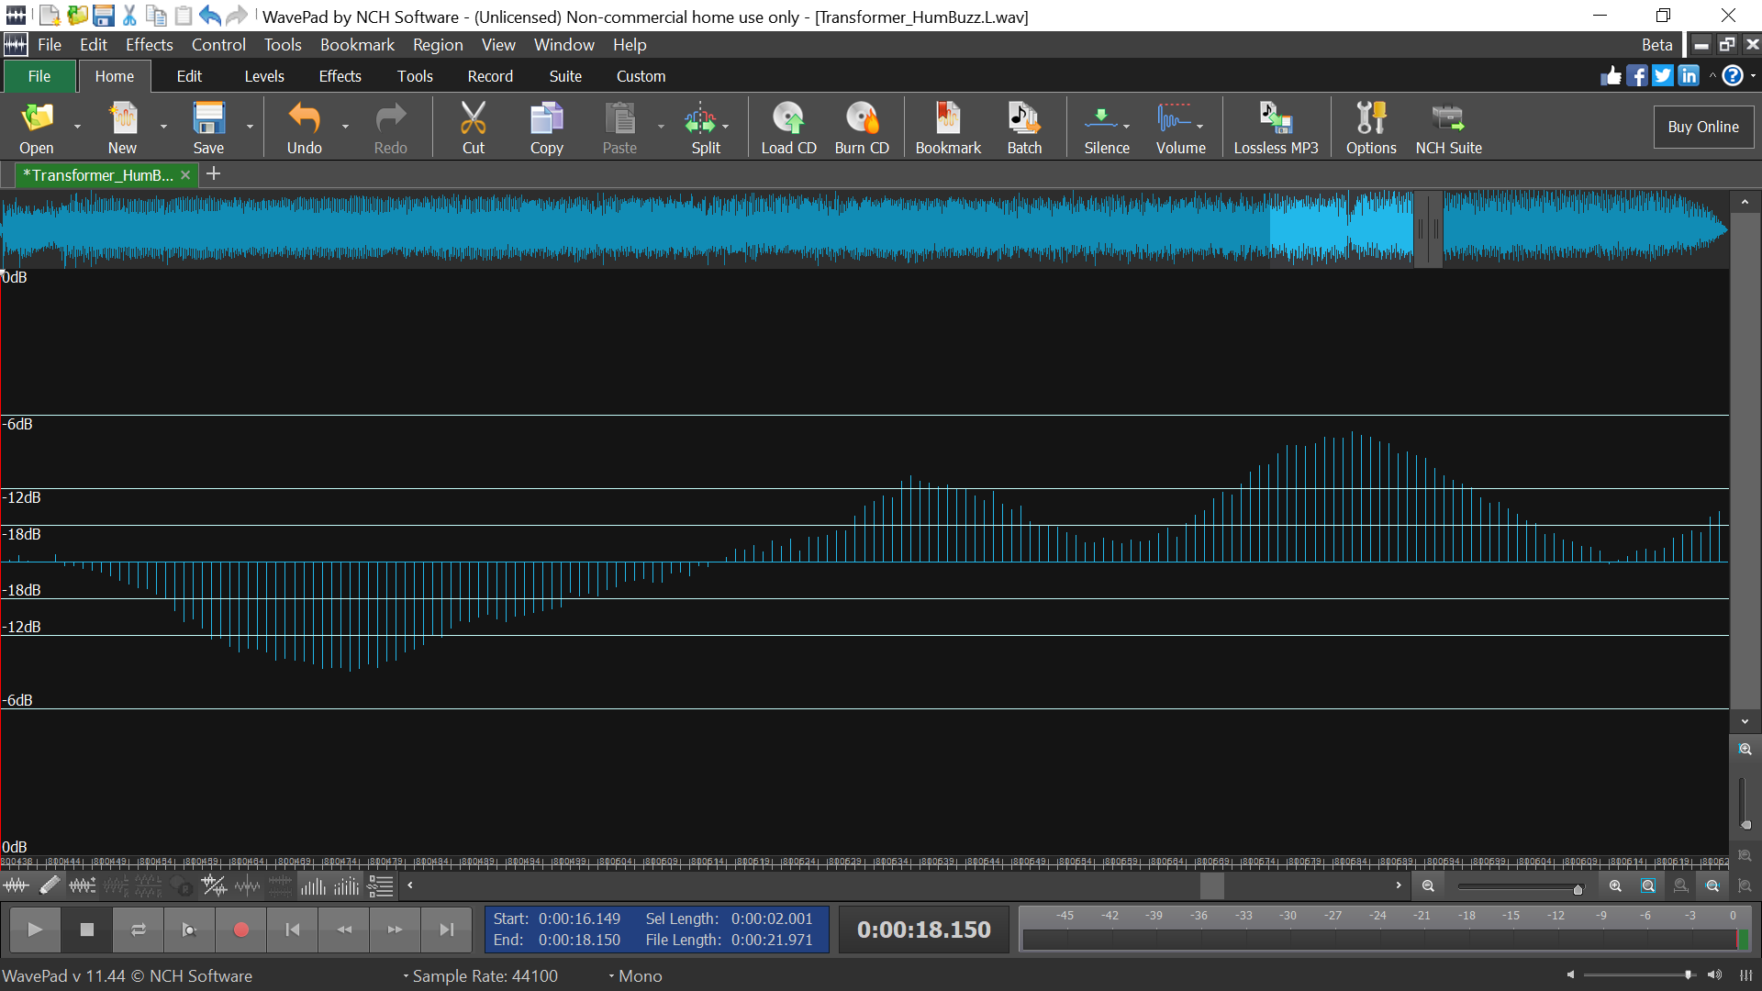1762x991 pixels.
Task: Expand the Volume dropdown arrow
Action: tap(1199, 127)
